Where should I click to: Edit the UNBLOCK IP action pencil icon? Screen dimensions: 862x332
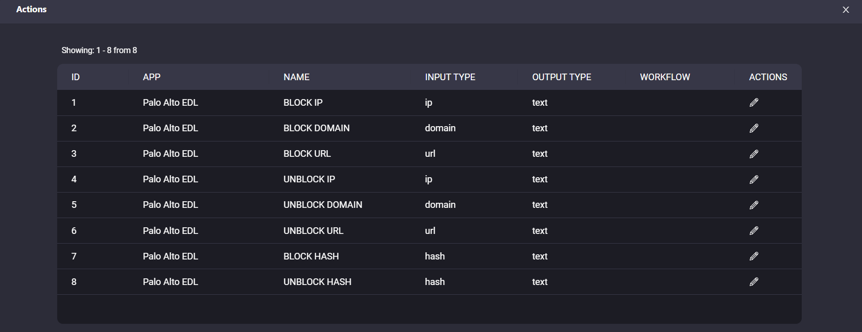pos(754,179)
